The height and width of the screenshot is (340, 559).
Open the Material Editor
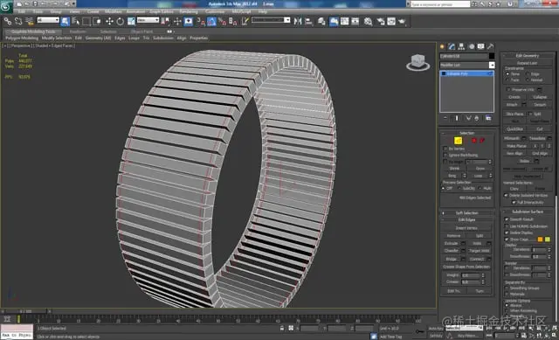[x=368, y=21]
